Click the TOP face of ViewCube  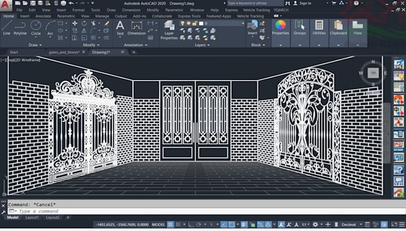tap(373, 73)
